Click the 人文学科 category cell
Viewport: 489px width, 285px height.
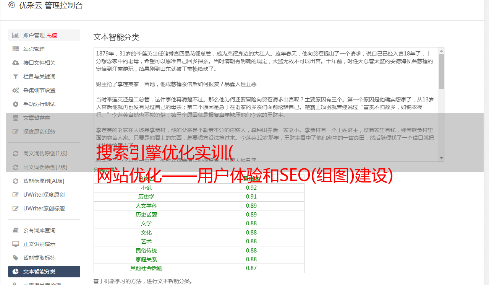146,206
